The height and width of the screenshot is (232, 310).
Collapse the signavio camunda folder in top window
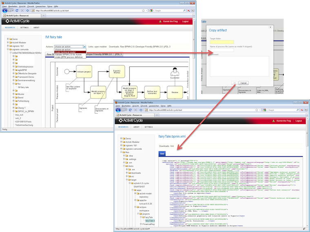pos(8,49)
